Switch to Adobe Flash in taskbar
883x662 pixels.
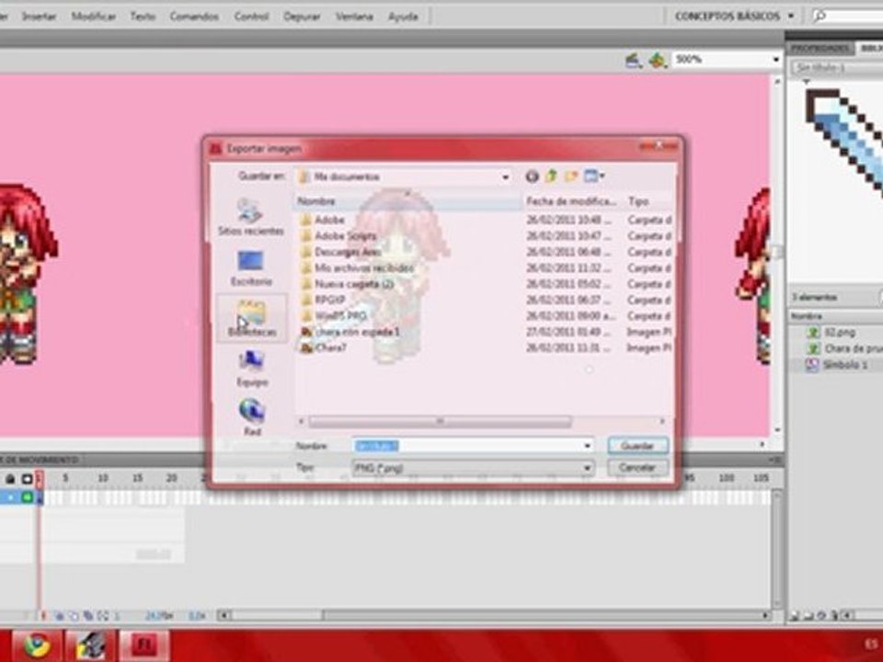coord(143,646)
